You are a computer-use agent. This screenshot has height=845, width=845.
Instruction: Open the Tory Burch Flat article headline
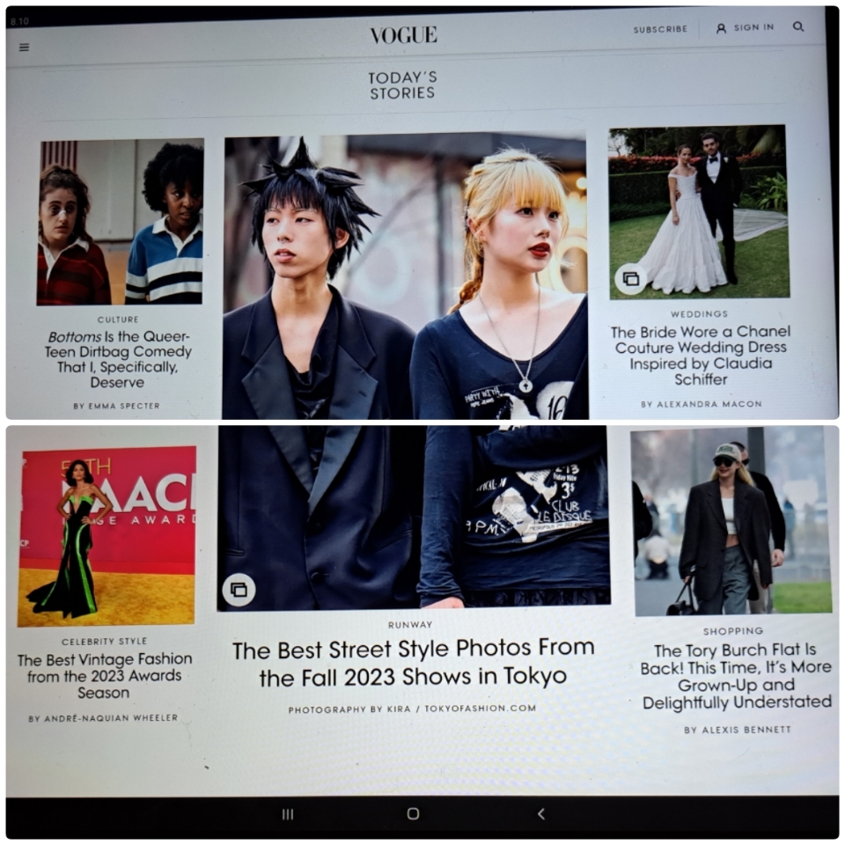pyautogui.click(x=737, y=676)
